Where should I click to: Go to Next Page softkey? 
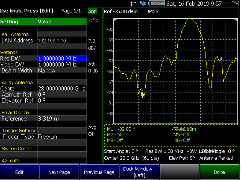(x=59, y=172)
